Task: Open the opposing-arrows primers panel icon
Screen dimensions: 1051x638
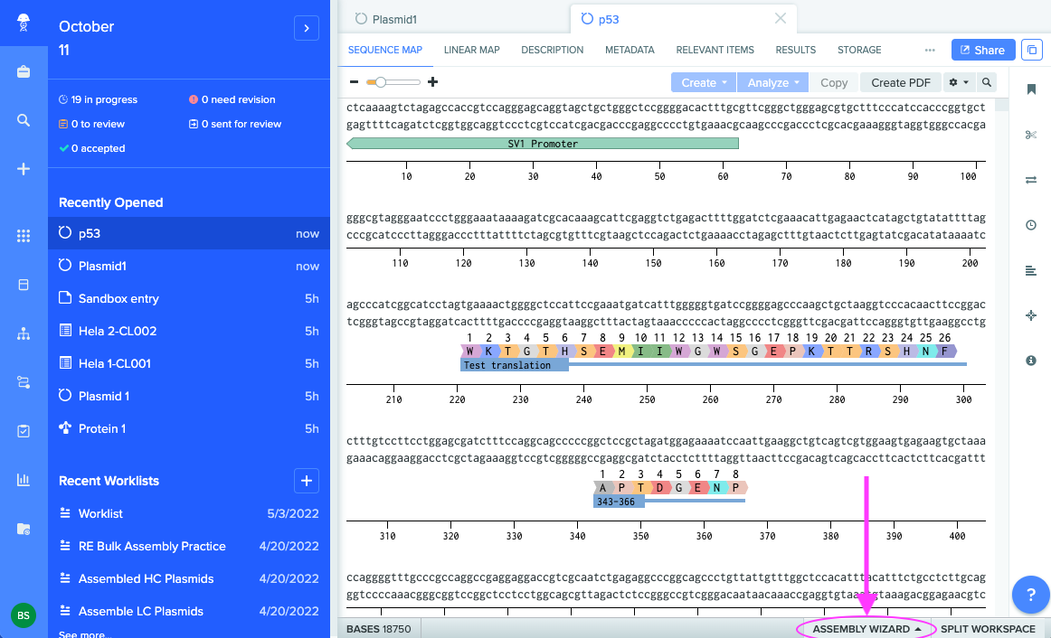Action: pyautogui.click(x=1031, y=180)
